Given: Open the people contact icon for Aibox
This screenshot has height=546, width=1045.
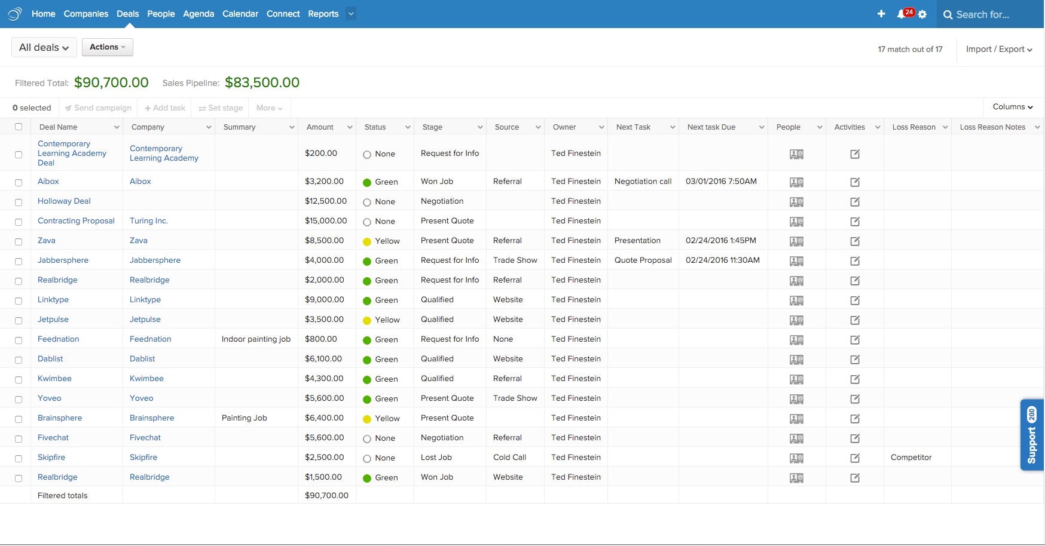Looking at the screenshot, I should click(x=796, y=182).
